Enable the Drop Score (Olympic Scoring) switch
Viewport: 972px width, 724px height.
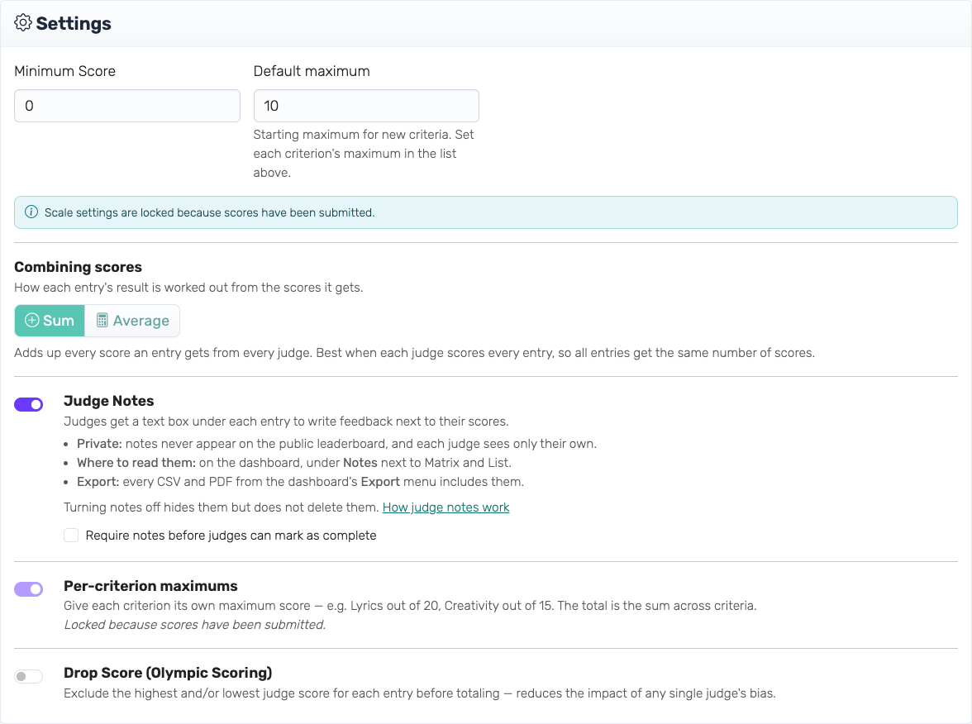(x=28, y=676)
